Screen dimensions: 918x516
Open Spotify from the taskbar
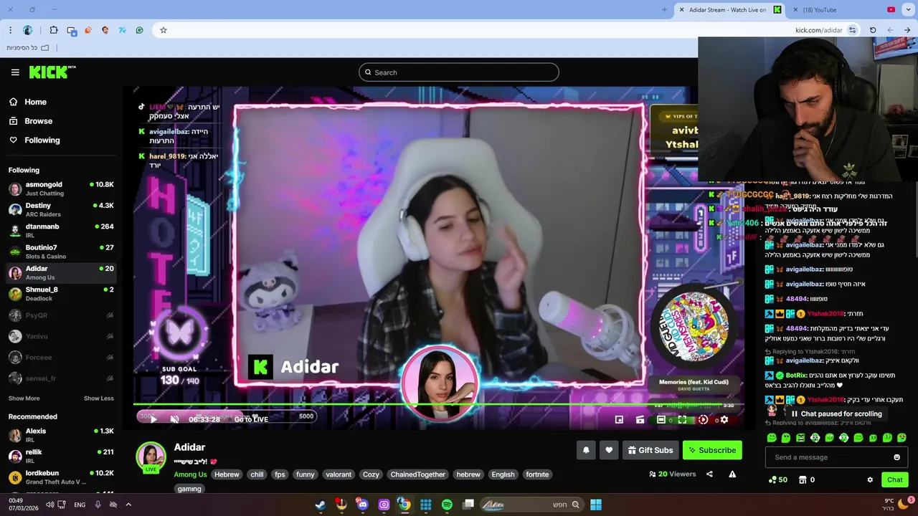(x=447, y=505)
